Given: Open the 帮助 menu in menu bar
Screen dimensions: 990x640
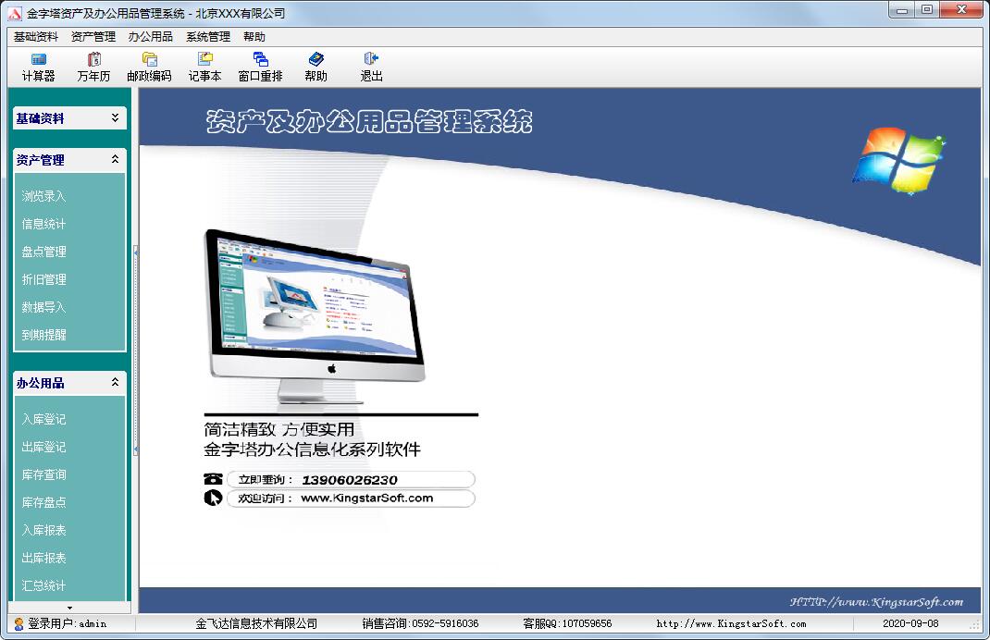Looking at the screenshot, I should 254,37.
